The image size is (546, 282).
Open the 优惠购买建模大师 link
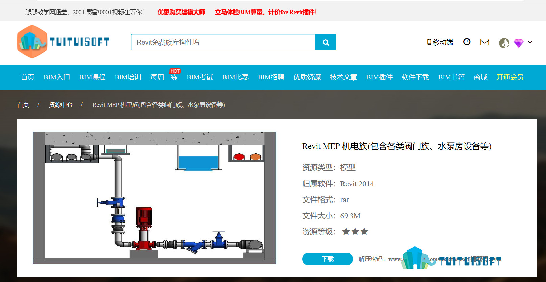tap(181, 12)
